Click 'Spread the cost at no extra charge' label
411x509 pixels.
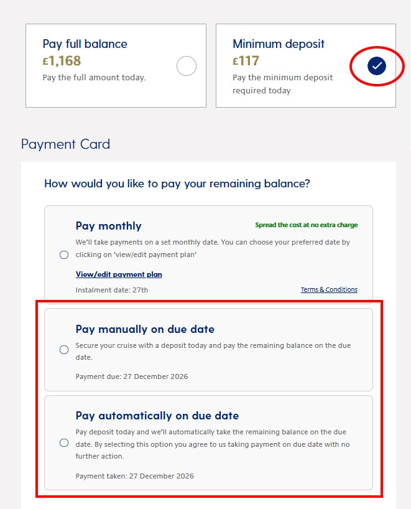pyautogui.click(x=306, y=225)
